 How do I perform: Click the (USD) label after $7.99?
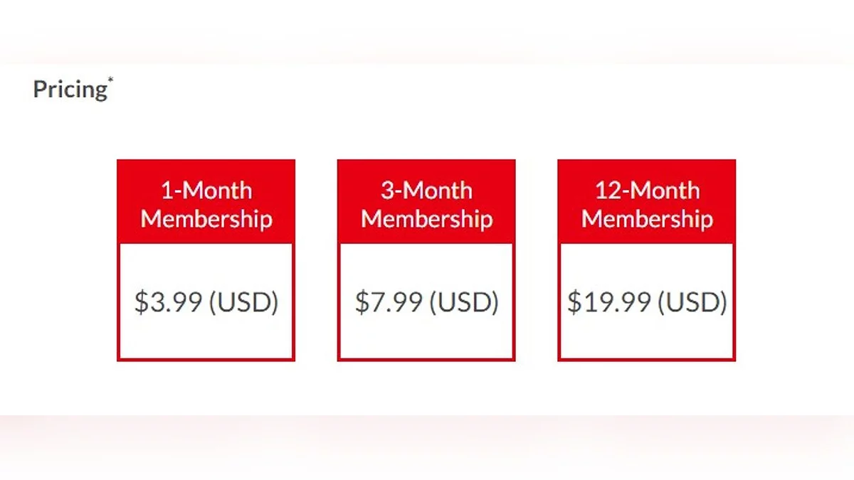[x=464, y=302]
